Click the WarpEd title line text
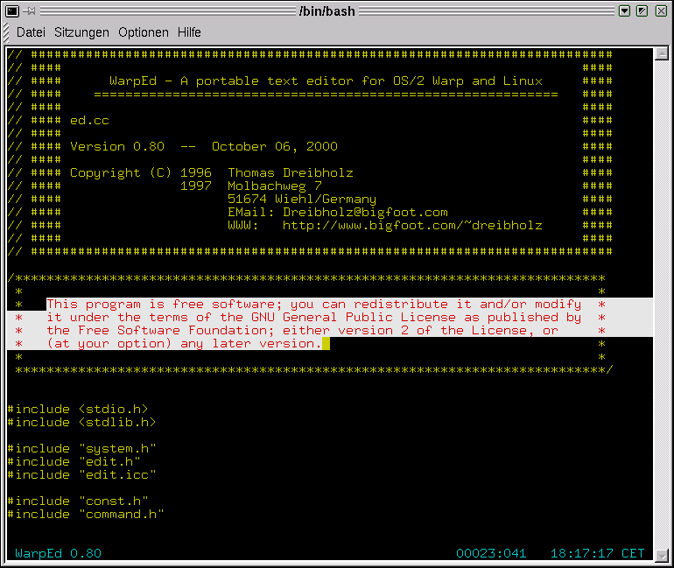 tap(326, 81)
